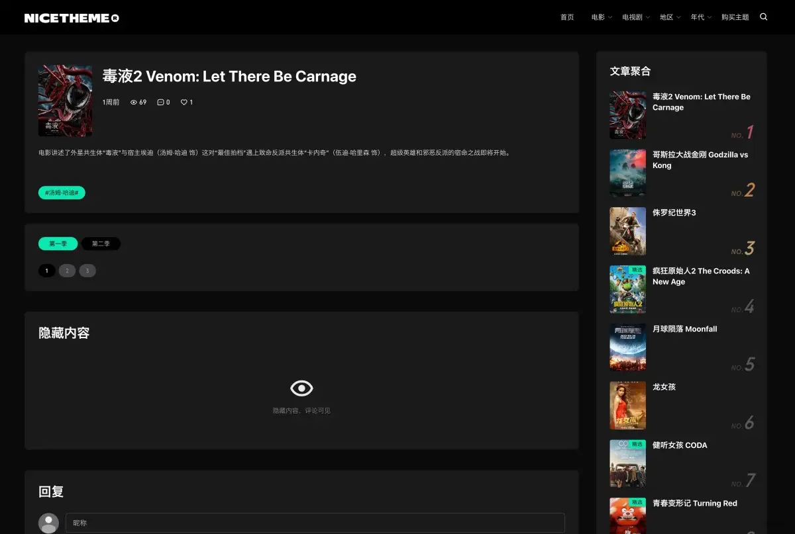
Task: Click the 汤姆·哈迪 tag button
Action: coord(60,193)
